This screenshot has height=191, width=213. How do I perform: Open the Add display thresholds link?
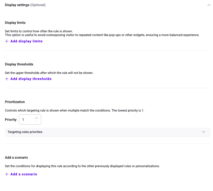(31, 79)
